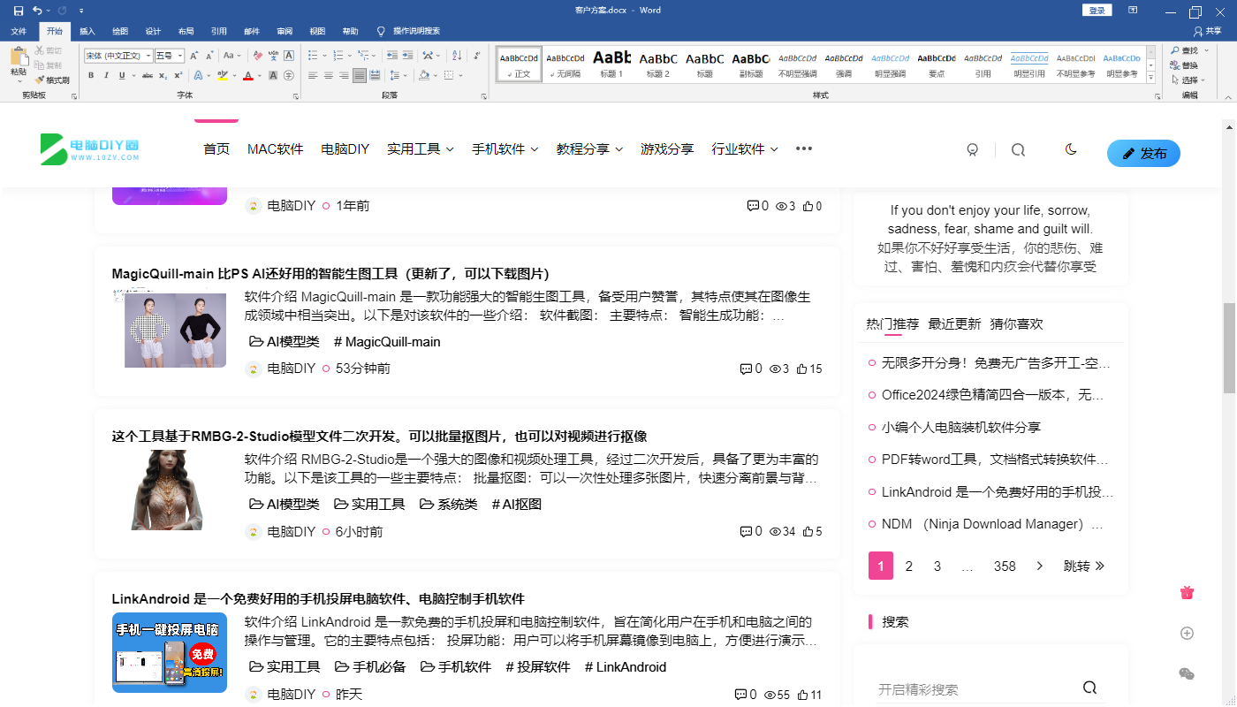The height and width of the screenshot is (707, 1237).
Task: Open the 插入 ribbon tab
Action: click(x=87, y=31)
